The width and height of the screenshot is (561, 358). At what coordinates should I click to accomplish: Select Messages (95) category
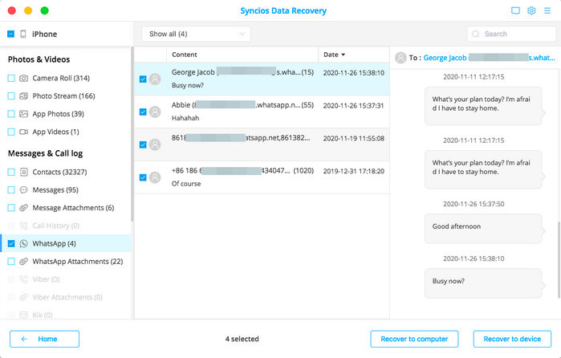[66, 189]
